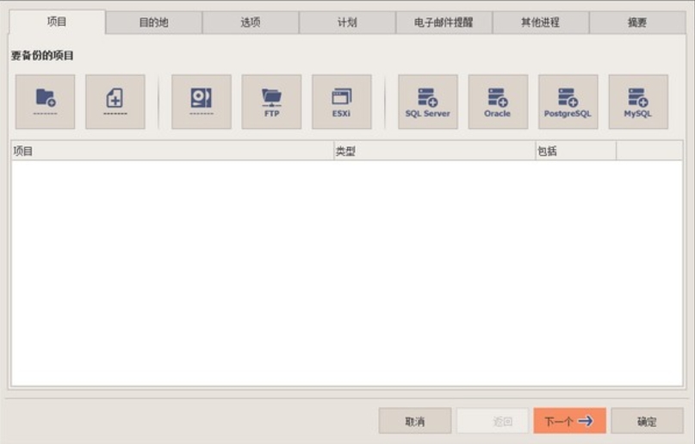The height and width of the screenshot is (444, 695).
Task: Switch to the 目的地 tab
Action: click(154, 22)
